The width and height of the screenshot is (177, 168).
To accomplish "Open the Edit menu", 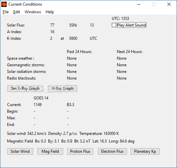I will pos(17,12).
